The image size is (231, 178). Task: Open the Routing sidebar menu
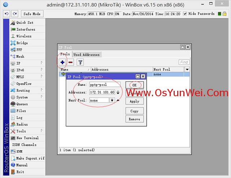pos(27,90)
